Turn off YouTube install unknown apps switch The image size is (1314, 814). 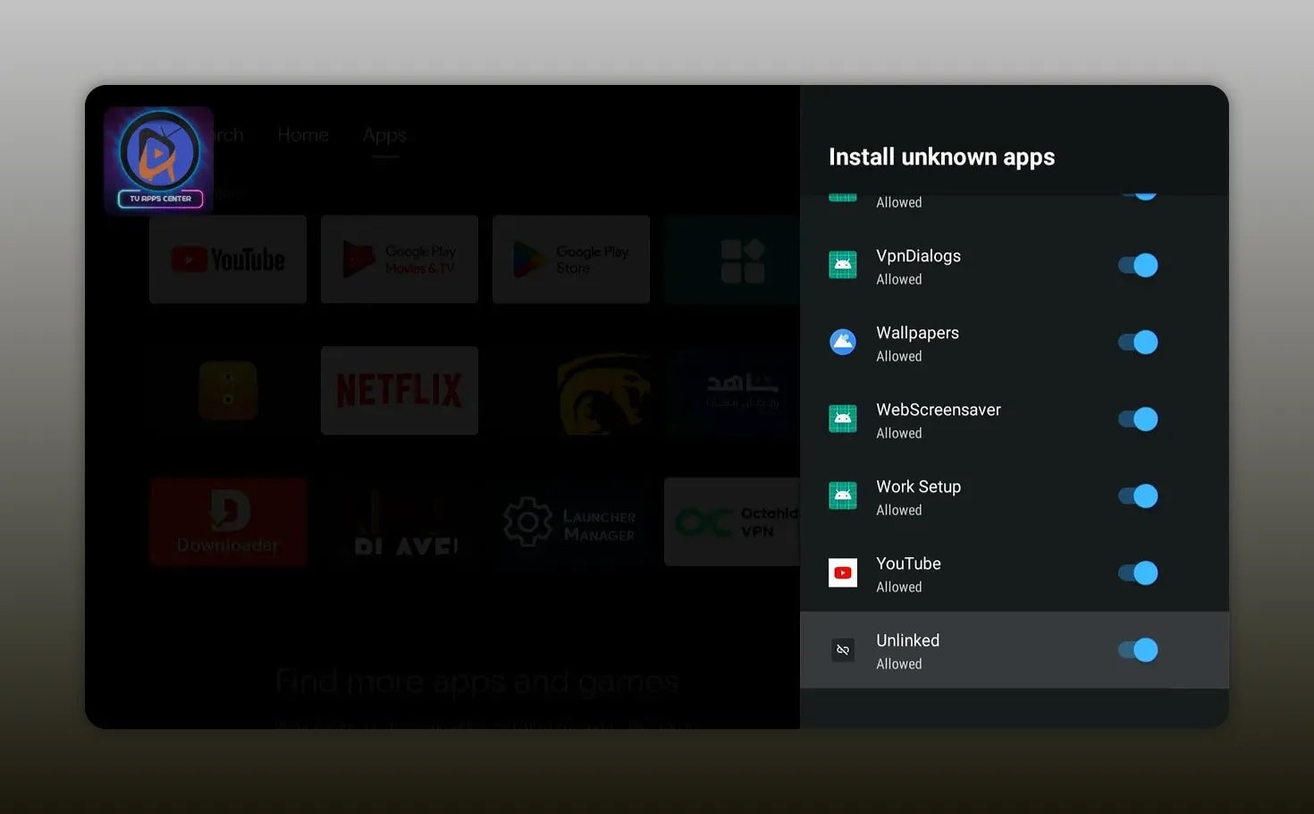pos(1138,573)
